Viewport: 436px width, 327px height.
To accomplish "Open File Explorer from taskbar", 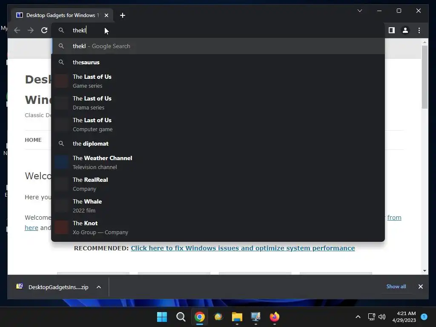I will click(x=237, y=317).
